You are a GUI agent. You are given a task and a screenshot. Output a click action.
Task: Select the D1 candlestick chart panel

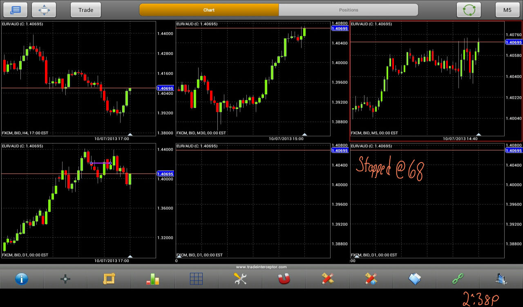tap(78, 200)
